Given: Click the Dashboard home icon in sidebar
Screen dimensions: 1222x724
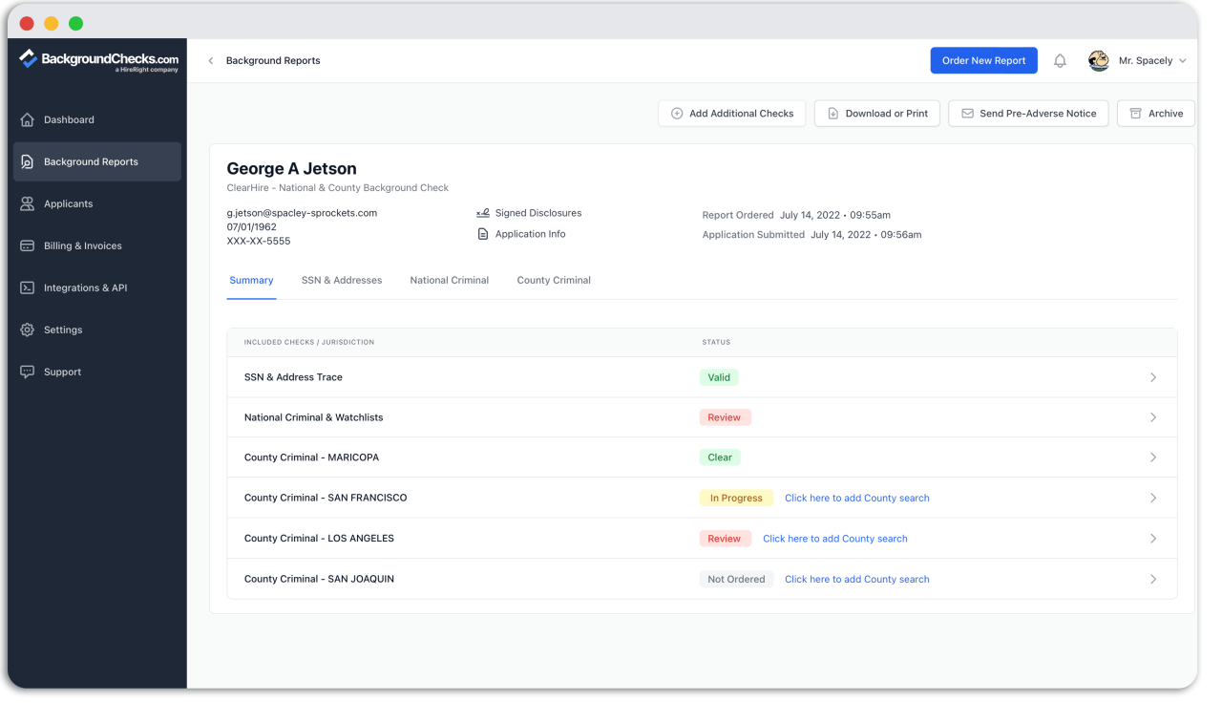Looking at the screenshot, I should click(28, 119).
